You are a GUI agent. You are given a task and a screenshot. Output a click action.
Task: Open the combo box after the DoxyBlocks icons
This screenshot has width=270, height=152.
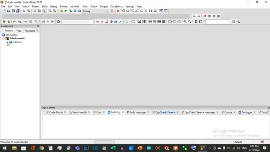pyautogui.click(x=77, y=22)
